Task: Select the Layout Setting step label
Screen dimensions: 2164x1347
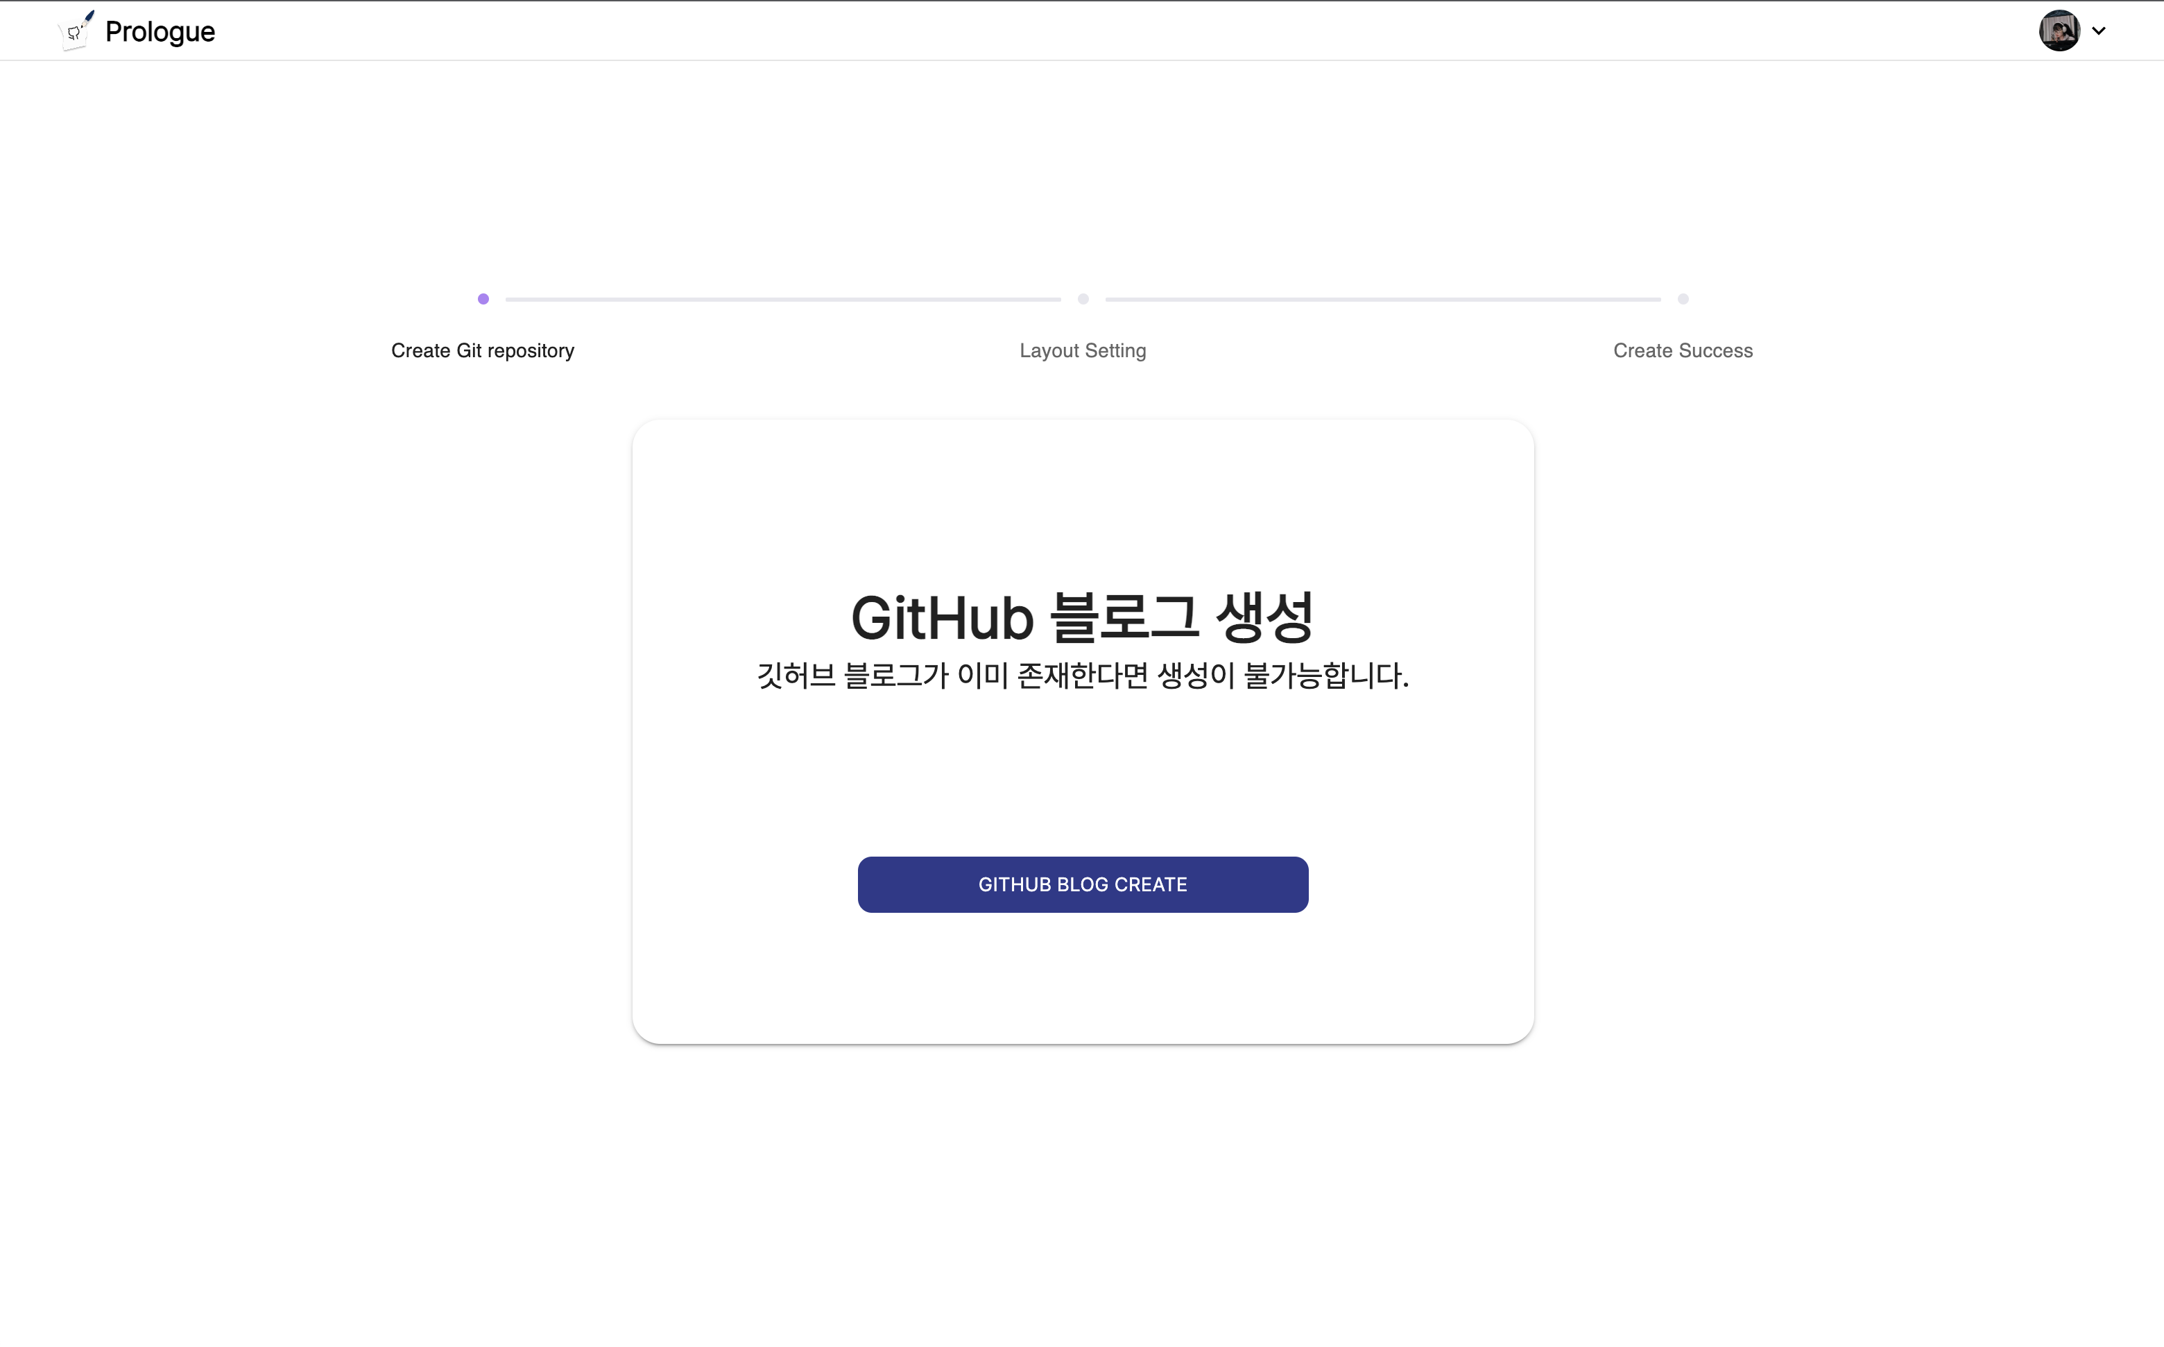Action: [x=1083, y=351]
